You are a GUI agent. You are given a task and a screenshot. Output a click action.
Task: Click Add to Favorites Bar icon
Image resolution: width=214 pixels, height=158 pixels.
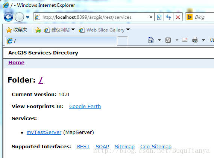38,30
